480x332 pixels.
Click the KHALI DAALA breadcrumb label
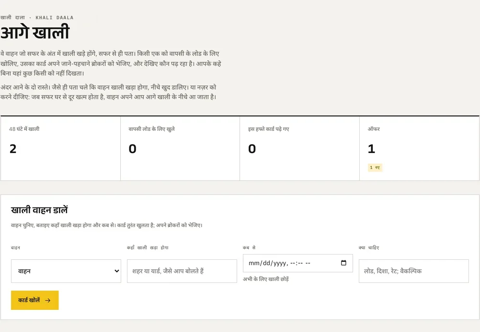(x=54, y=18)
